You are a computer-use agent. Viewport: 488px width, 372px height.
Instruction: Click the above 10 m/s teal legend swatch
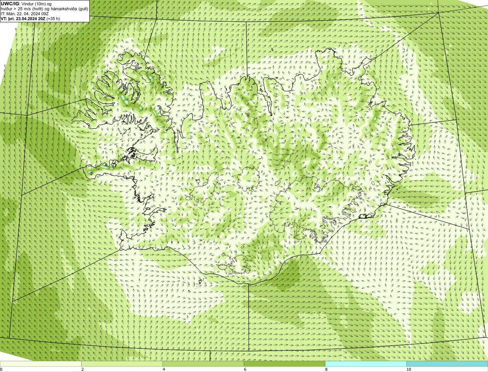click(447, 364)
